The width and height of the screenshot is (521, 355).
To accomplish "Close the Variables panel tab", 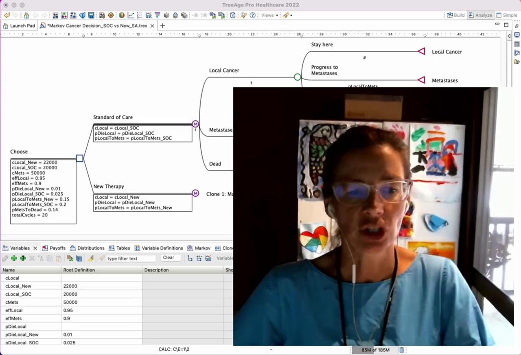I will click(x=35, y=248).
